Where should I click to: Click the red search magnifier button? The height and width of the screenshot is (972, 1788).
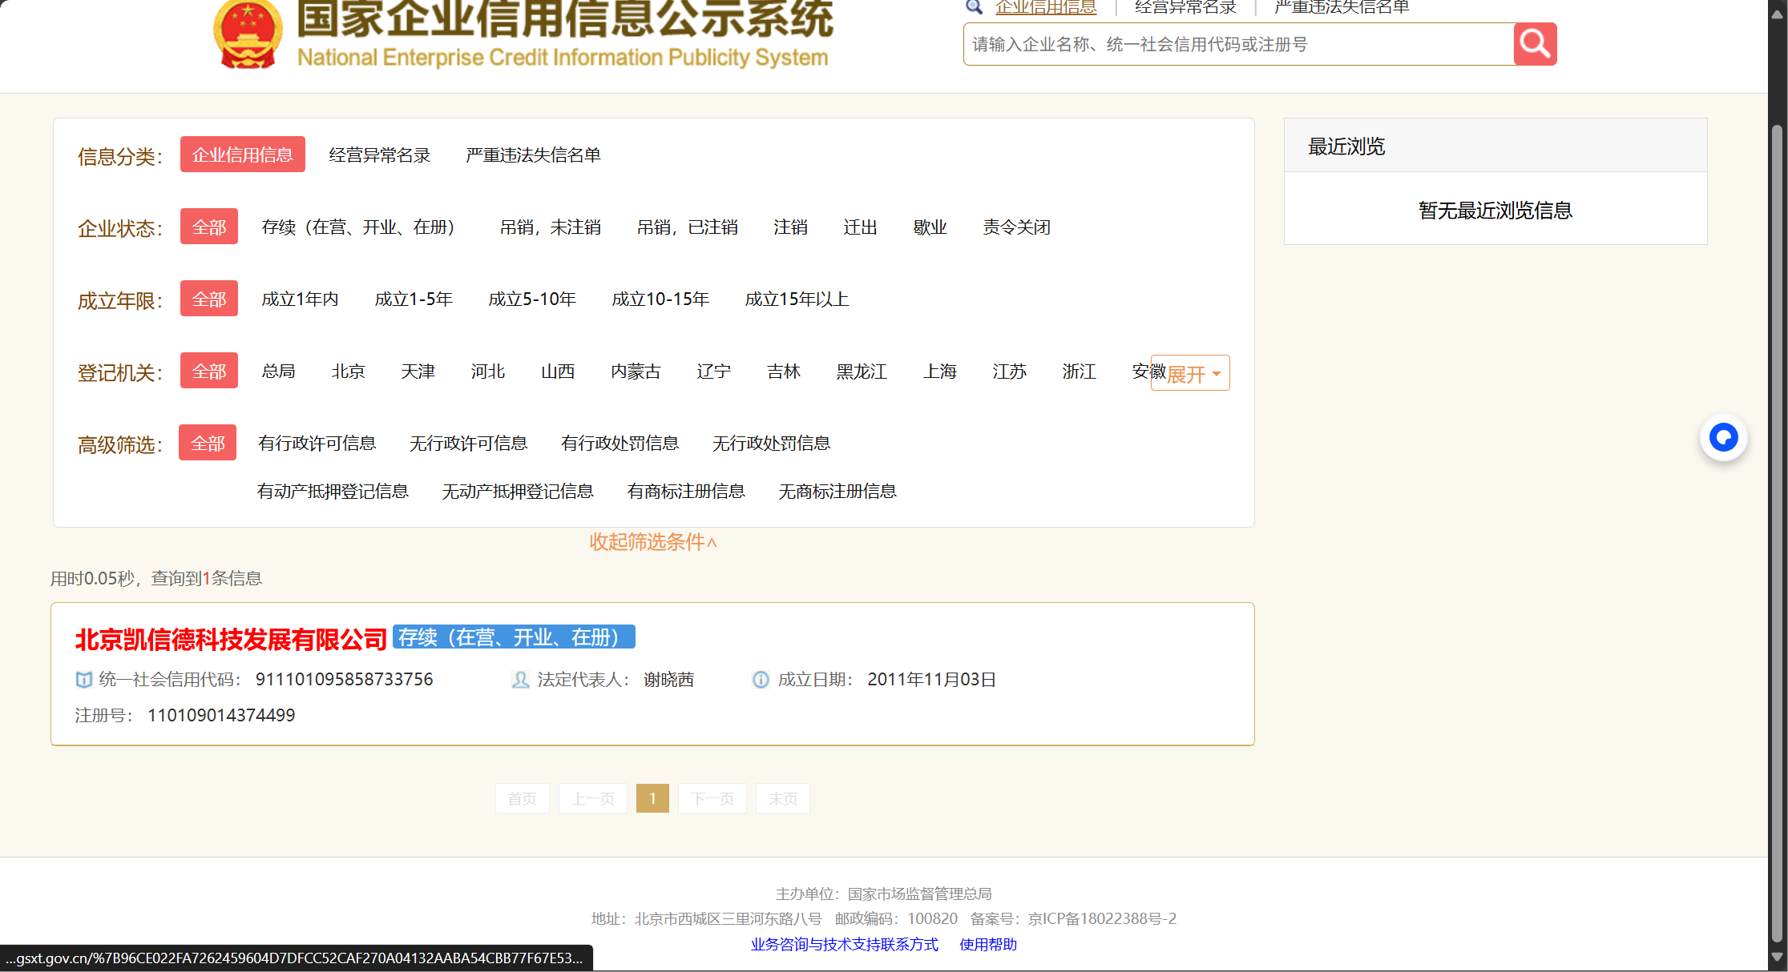(x=1535, y=44)
